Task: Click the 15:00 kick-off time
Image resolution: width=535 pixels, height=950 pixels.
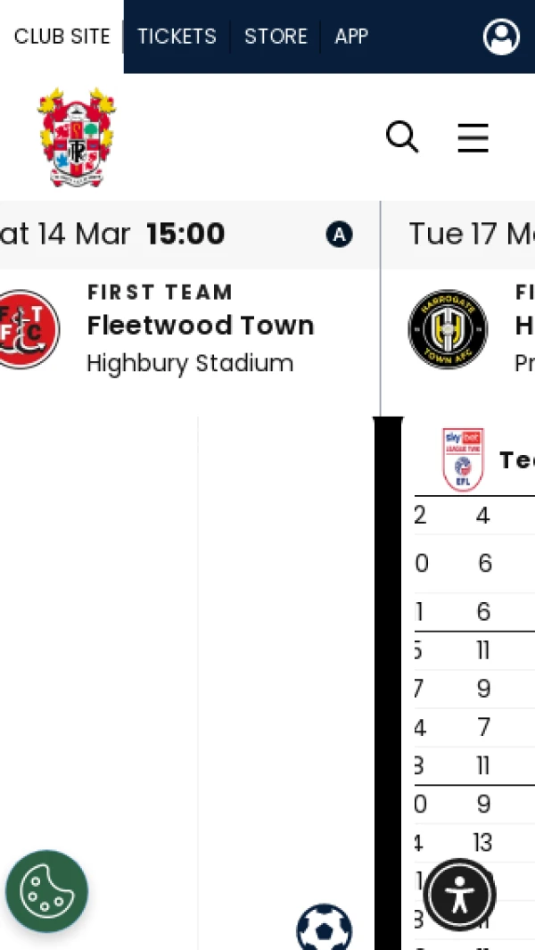Action: pyautogui.click(x=185, y=235)
